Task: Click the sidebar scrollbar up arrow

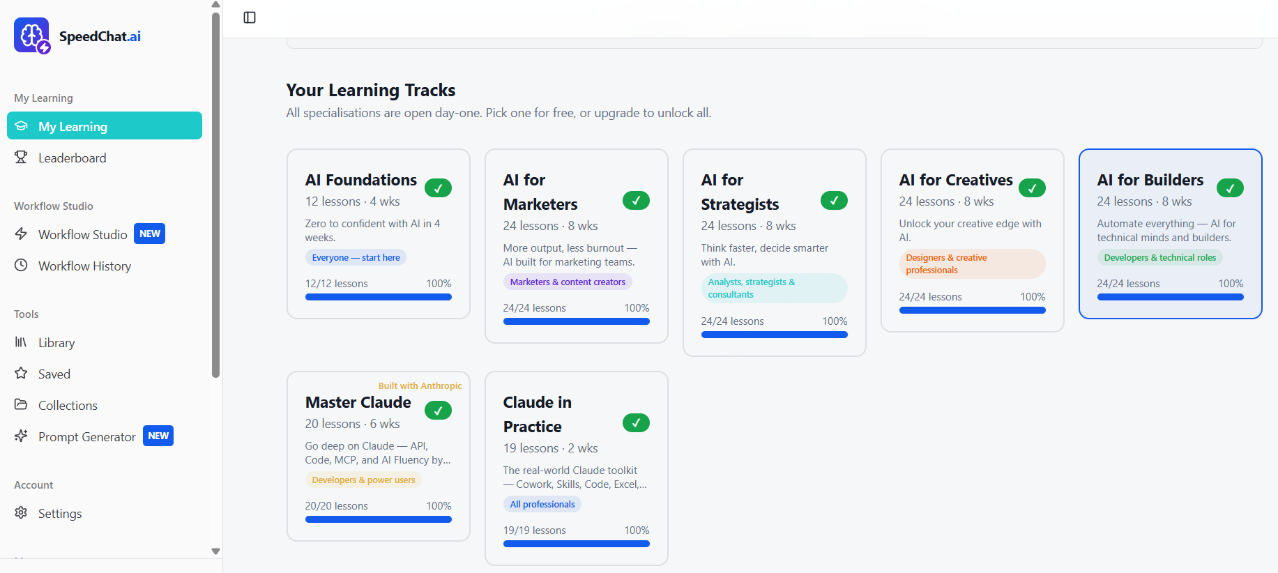Action: point(216,4)
